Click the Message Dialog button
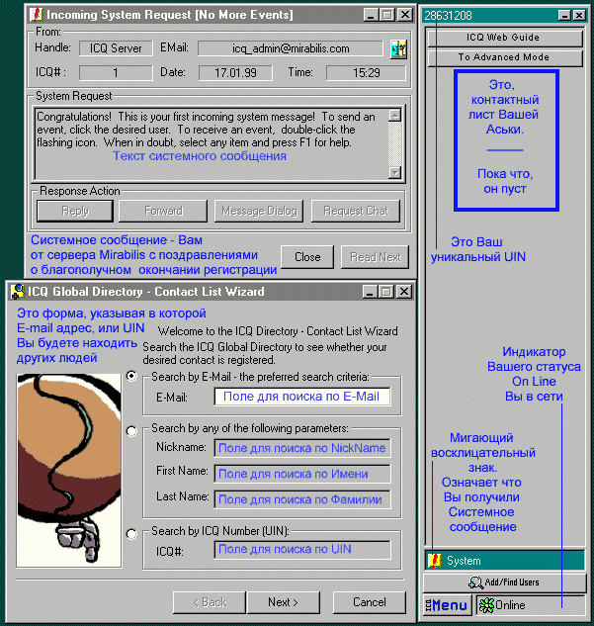 pyautogui.click(x=259, y=211)
